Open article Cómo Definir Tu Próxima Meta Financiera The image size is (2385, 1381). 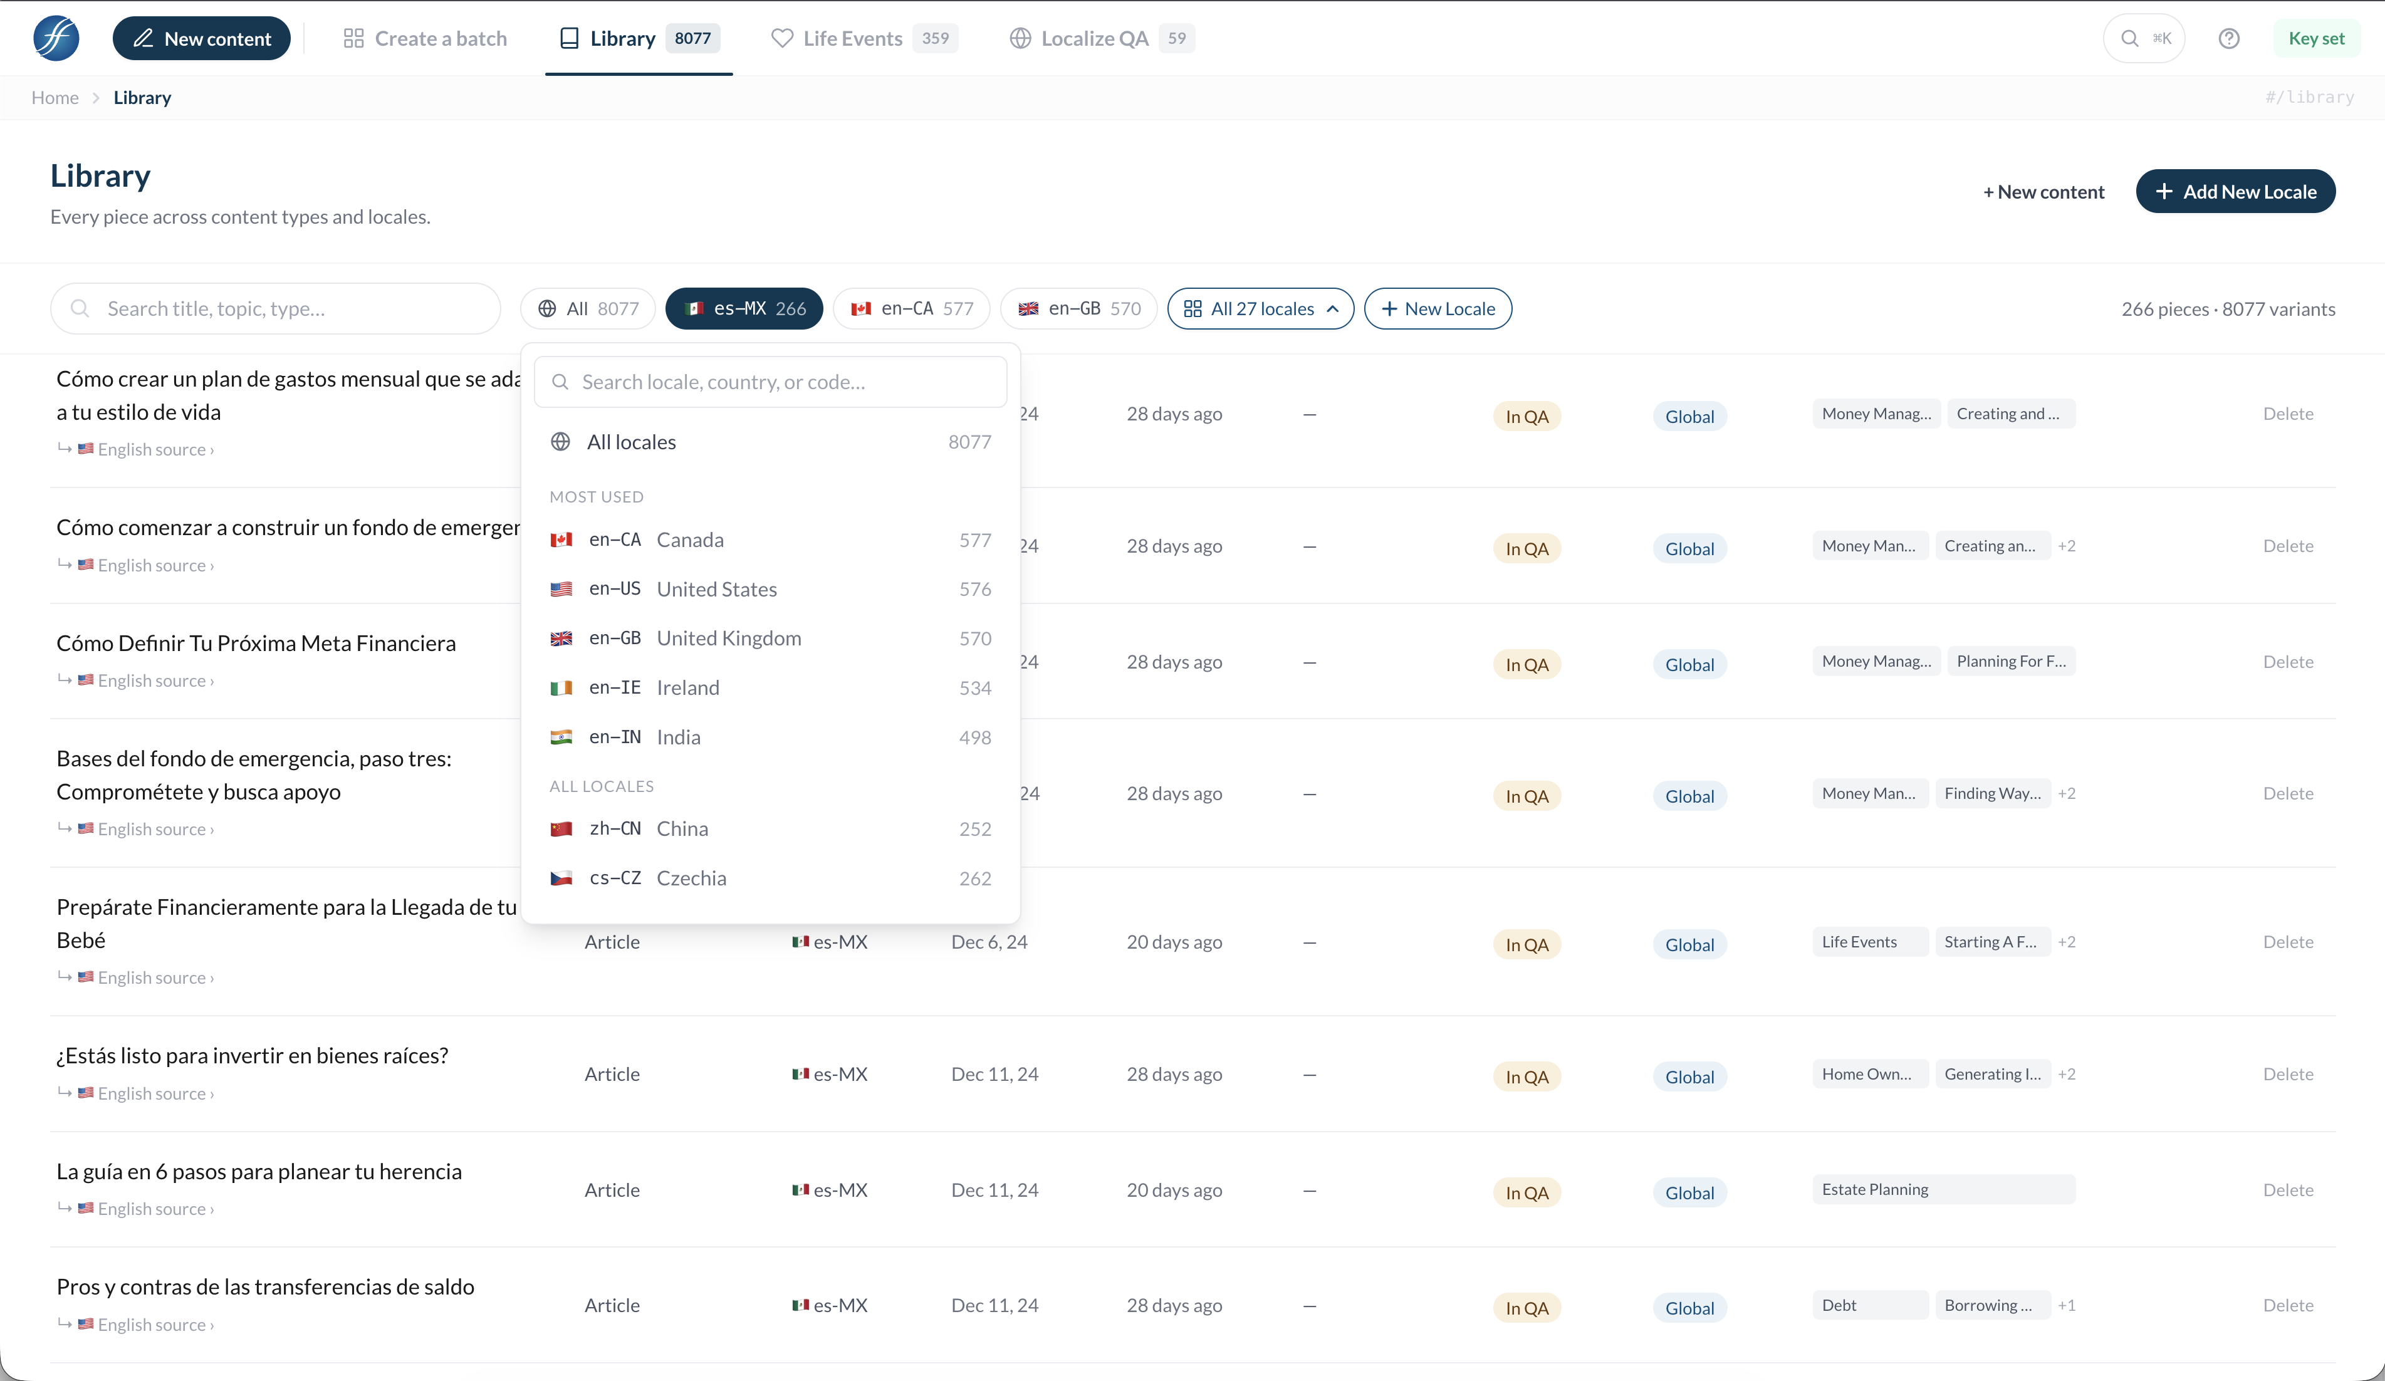point(256,643)
